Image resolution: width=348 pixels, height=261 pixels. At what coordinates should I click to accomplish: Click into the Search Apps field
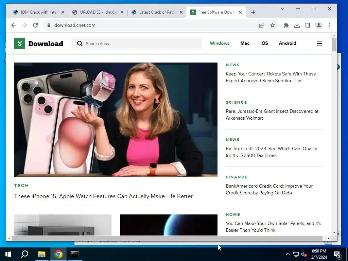137,43
